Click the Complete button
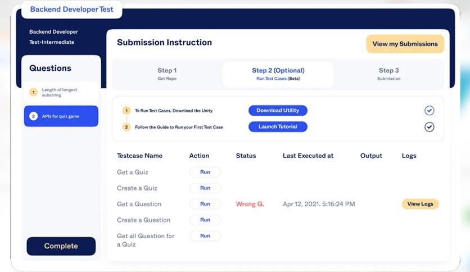Screen dimensions: 470x272 pyautogui.click(x=61, y=246)
